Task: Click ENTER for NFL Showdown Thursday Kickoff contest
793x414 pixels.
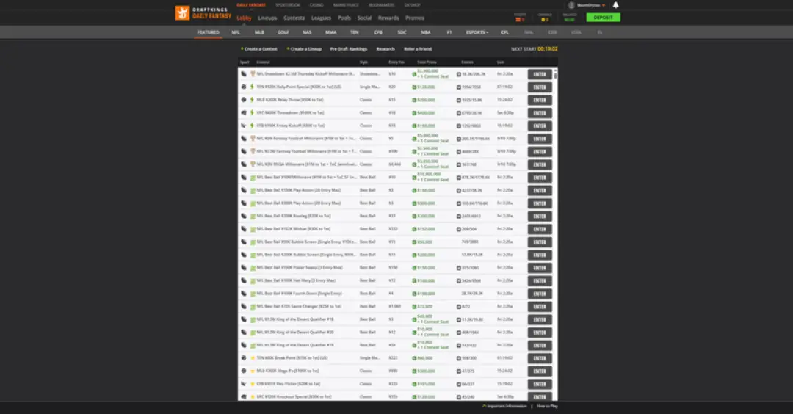Action: [540, 74]
